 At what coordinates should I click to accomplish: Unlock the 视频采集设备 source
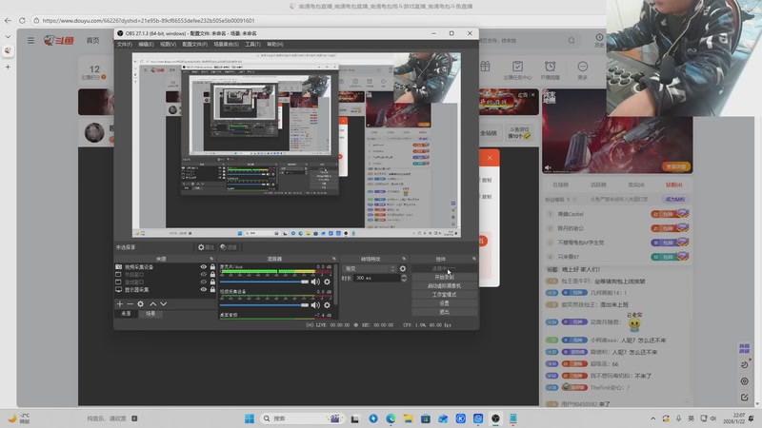point(212,267)
